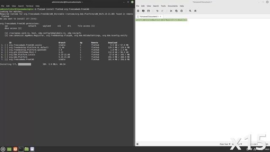Click the show desktop icon in taskbar
This screenshot has width=270, height=152.
(x=9, y=149)
